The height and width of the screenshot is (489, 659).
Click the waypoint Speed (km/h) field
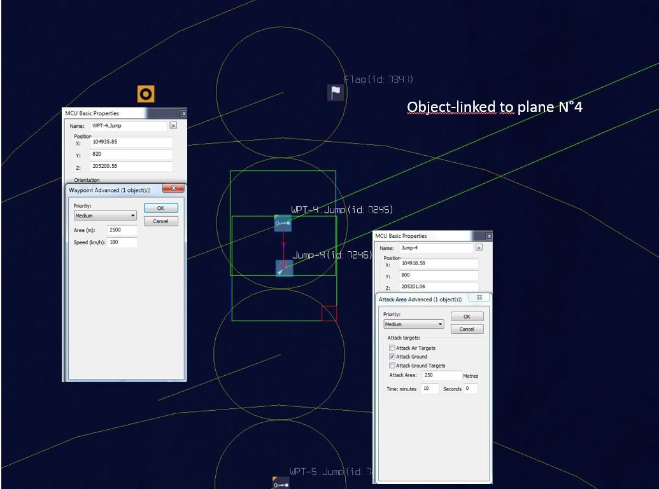coord(122,242)
